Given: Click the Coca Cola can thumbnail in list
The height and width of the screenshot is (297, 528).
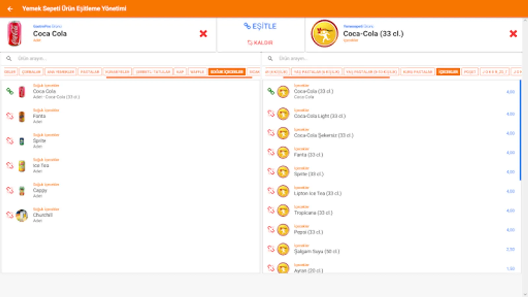Looking at the screenshot, I should point(22,92).
